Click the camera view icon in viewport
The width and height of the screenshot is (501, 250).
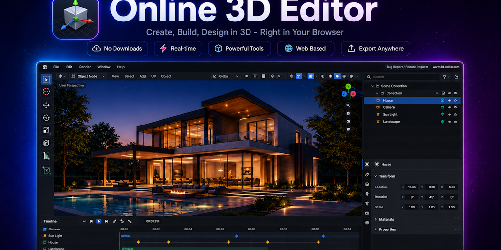[x=348, y=121]
